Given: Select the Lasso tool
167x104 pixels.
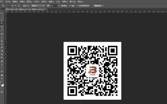Looking at the screenshot, I should click(2, 20).
